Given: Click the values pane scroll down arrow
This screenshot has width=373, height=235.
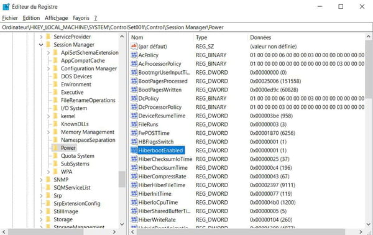Looking at the screenshot, I should [x=369, y=224].
